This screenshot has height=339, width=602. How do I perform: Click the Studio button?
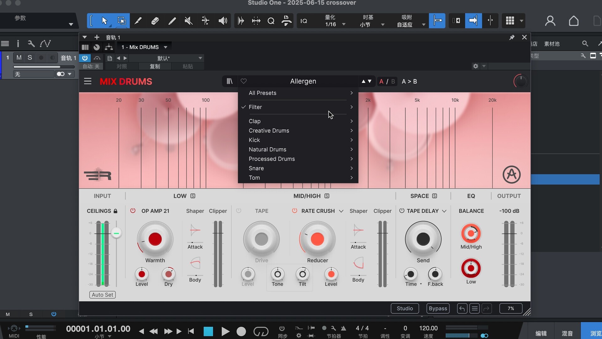(x=404, y=309)
